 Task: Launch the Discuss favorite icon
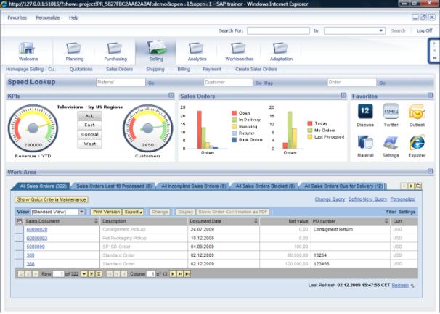coord(365,111)
